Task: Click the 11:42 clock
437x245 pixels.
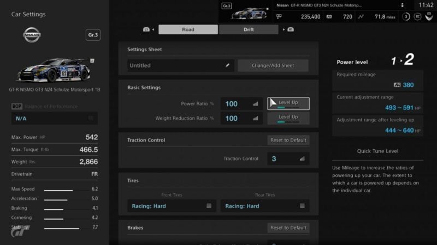Action: click(426, 5)
